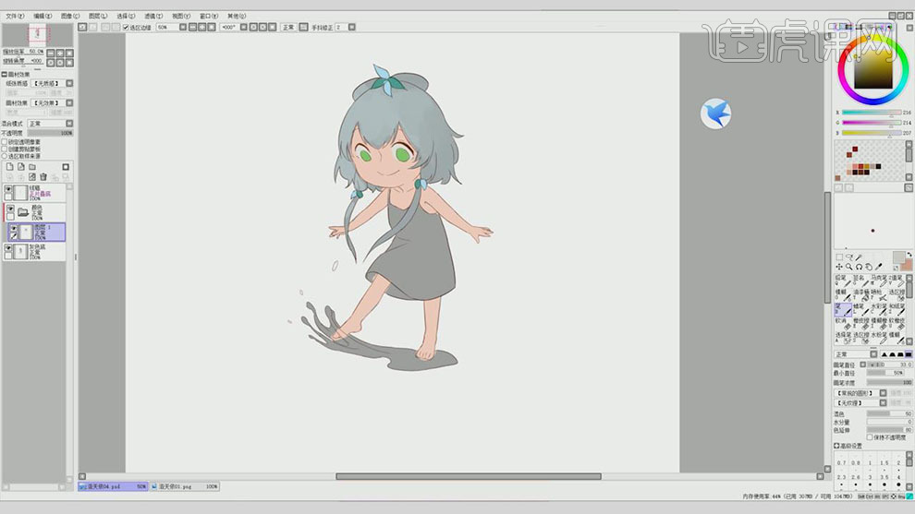Create a new normal layer

(9, 167)
